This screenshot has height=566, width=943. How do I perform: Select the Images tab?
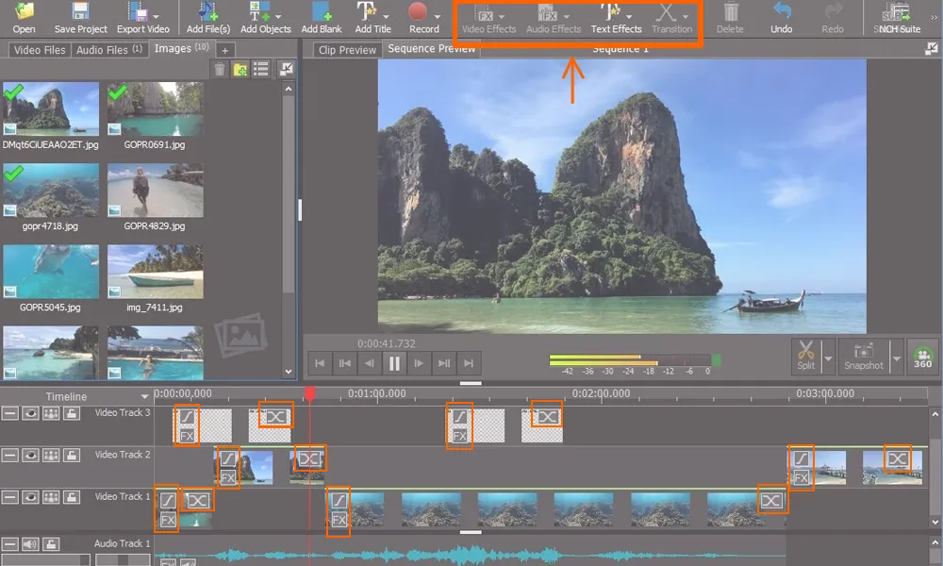tap(181, 49)
